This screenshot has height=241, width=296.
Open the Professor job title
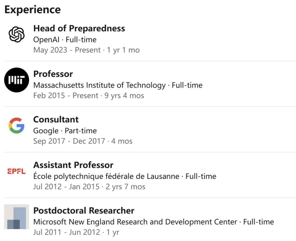coord(53,74)
